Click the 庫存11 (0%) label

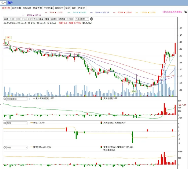coord(38,123)
